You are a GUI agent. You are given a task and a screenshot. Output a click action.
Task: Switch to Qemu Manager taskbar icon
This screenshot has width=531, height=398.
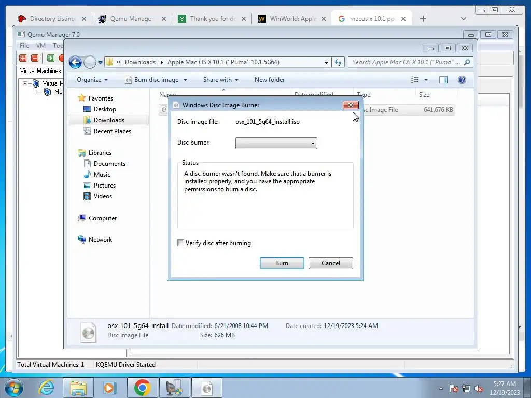(x=175, y=388)
